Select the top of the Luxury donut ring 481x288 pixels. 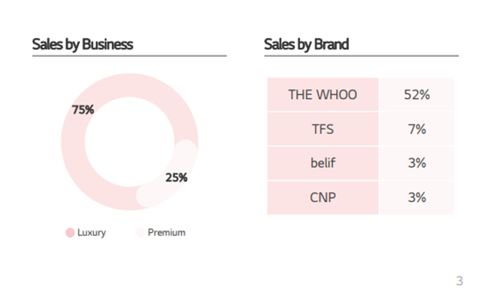(x=129, y=84)
